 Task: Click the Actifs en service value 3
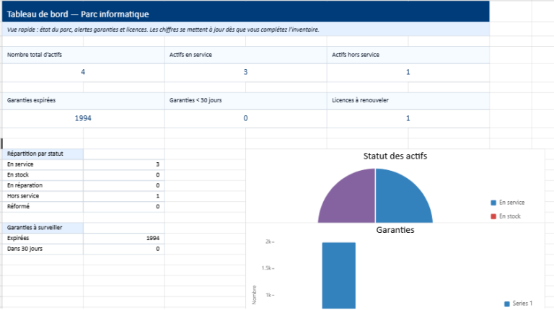pos(245,72)
